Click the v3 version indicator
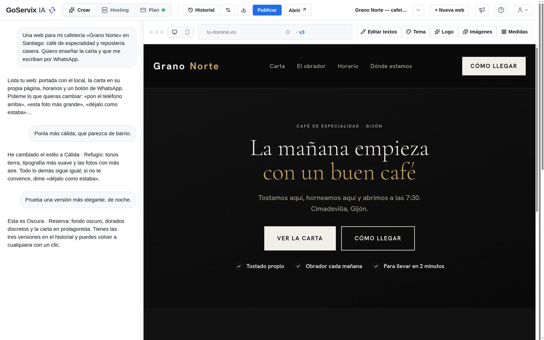Viewport: 544px width, 340px height. pos(300,32)
